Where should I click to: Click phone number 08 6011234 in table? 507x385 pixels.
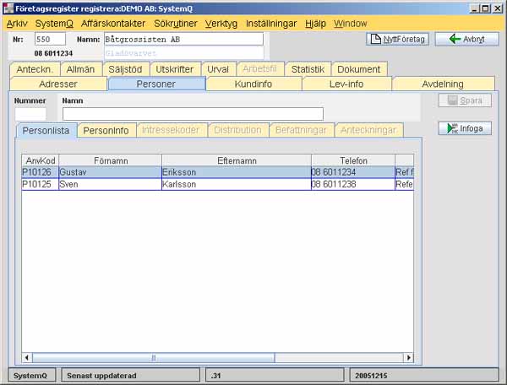click(334, 172)
